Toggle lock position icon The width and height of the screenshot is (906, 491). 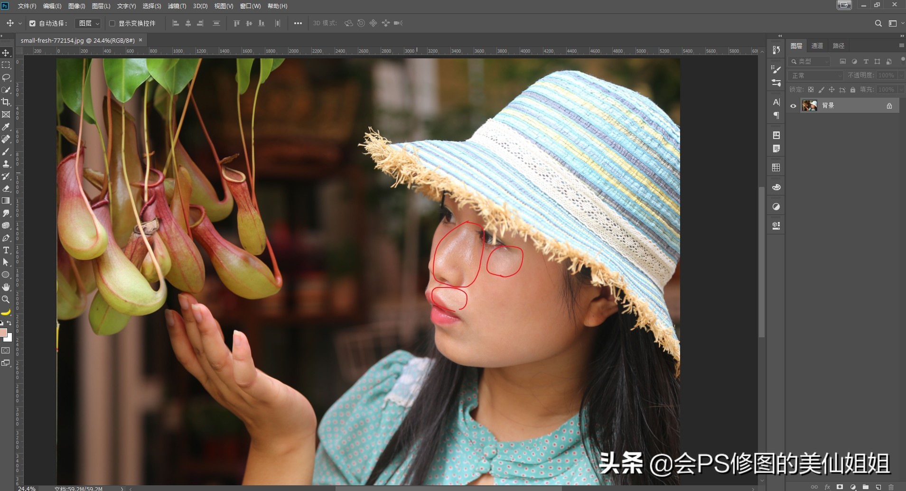coord(831,90)
